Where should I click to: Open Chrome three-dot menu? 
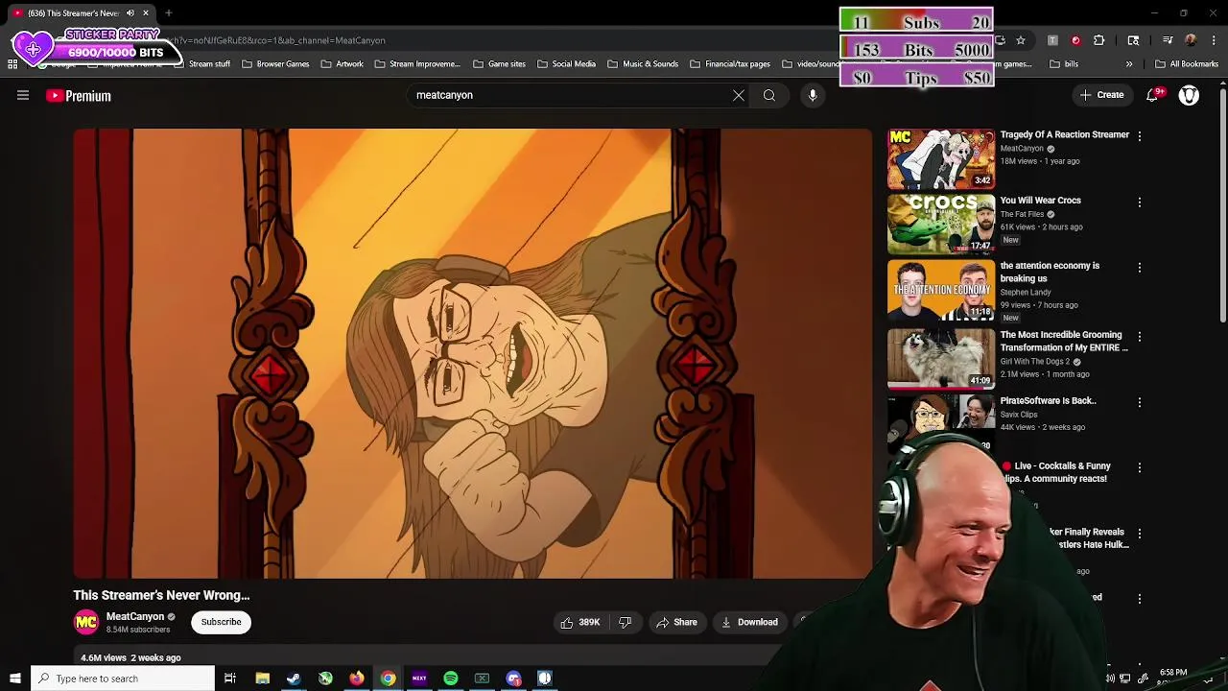pyautogui.click(x=1214, y=40)
